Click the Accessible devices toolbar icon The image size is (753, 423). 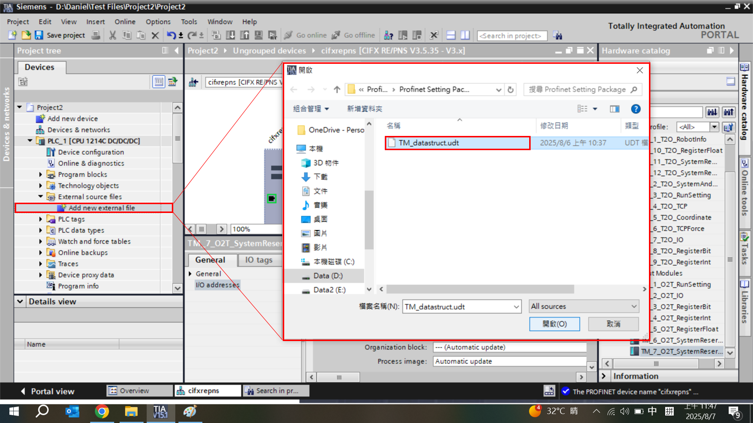click(x=388, y=35)
